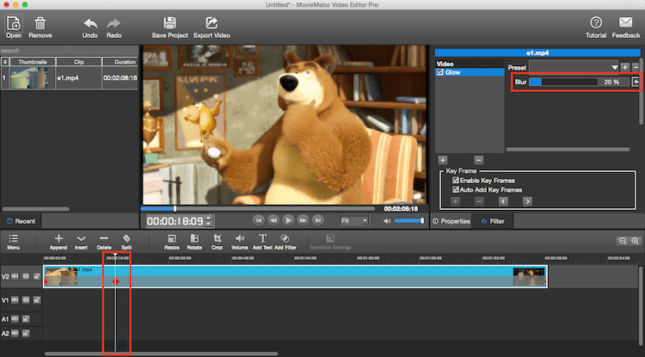Open the Fit zoom dropdown under the preview
Image resolution: width=645 pixels, height=357 pixels.
click(353, 221)
